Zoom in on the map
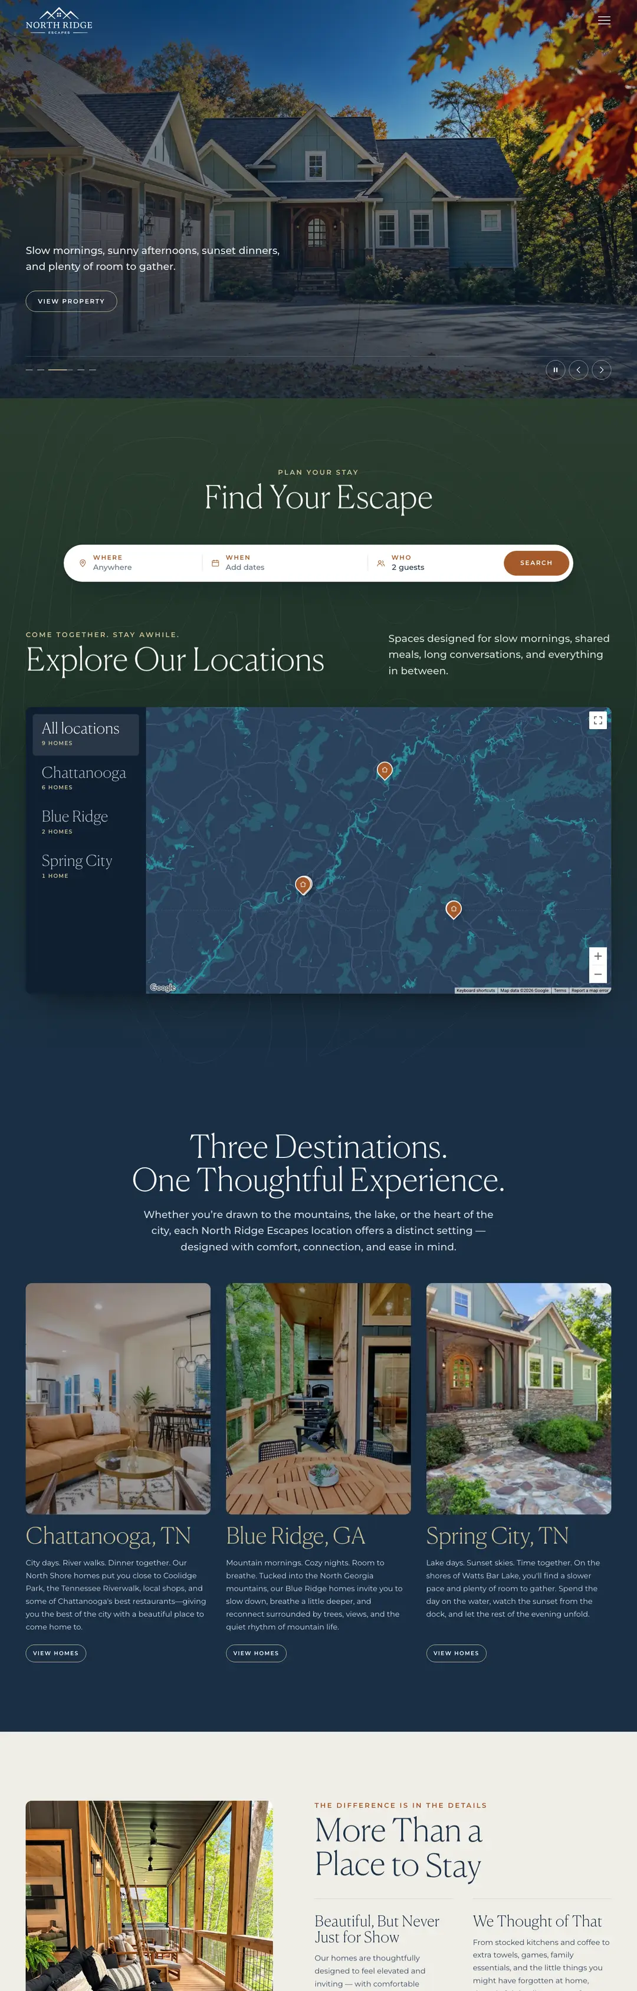Image resolution: width=637 pixels, height=1991 pixels. pyautogui.click(x=597, y=956)
